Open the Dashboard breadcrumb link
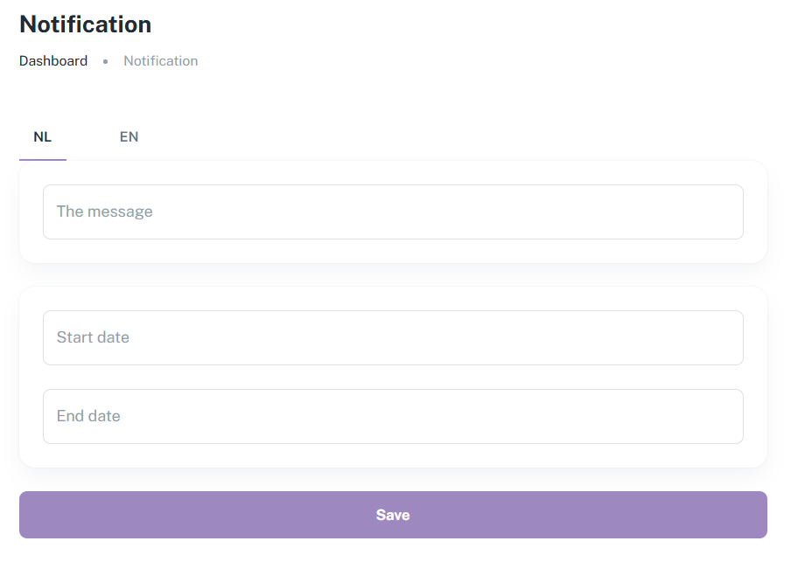Screen dimensions: 812x562 pos(53,61)
